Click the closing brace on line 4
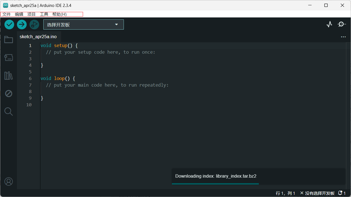Image resolution: width=351 pixels, height=197 pixels. [42, 65]
